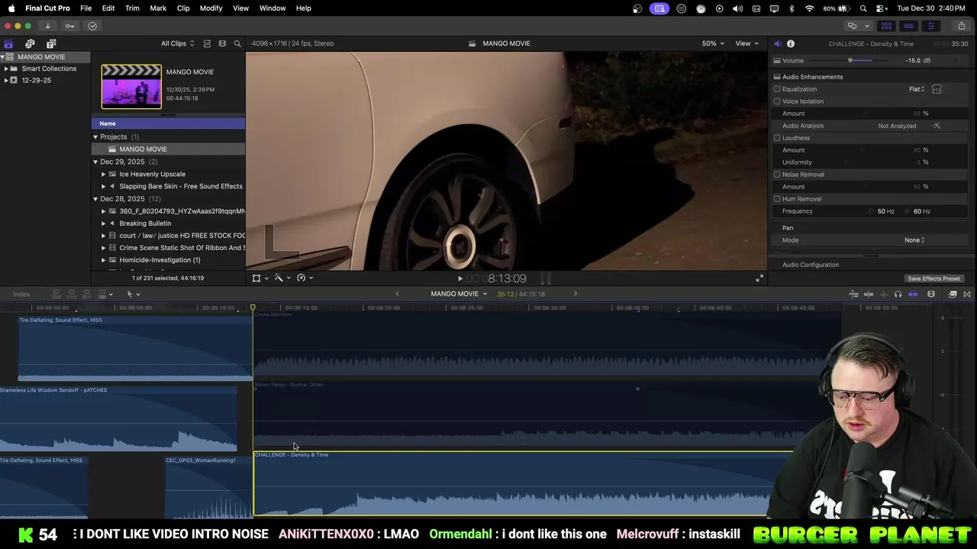Collapse the Projects group triangle
Image resolution: width=977 pixels, height=549 pixels.
pyautogui.click(x=95, y=137)
